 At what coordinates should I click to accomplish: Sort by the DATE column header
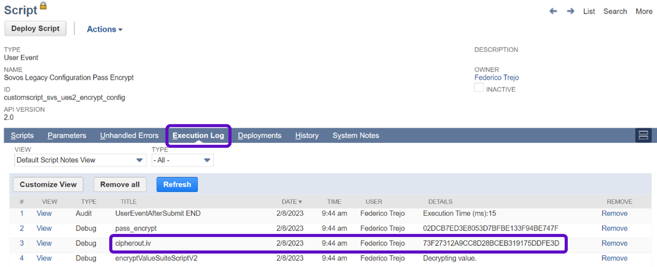pos(291,202)
